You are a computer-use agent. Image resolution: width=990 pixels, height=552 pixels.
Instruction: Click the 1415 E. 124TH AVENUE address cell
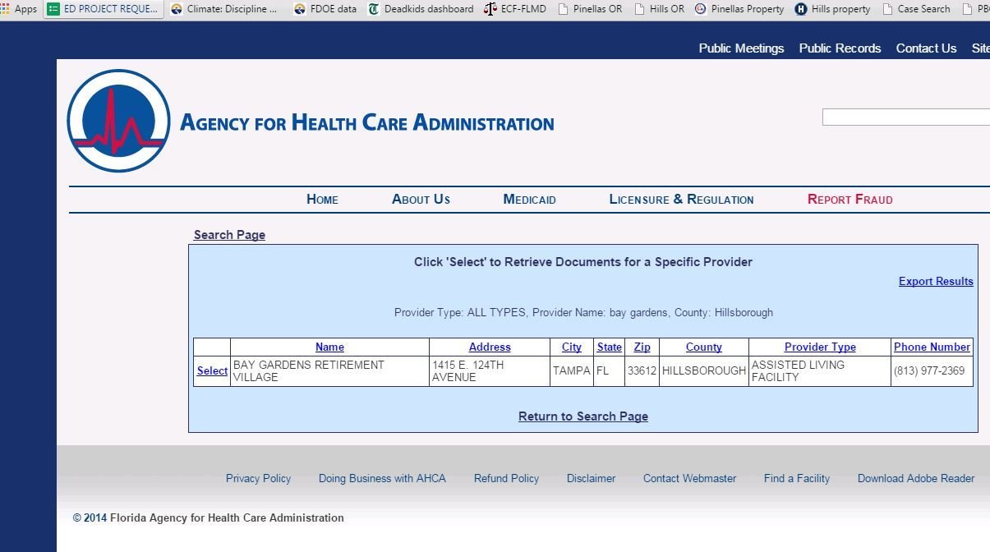490,371
